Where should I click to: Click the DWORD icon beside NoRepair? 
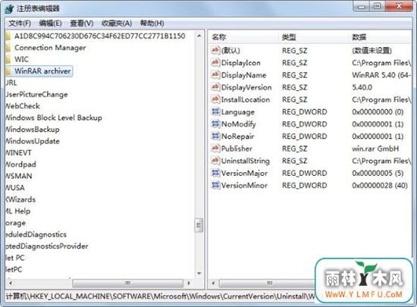tap(215, 136)
